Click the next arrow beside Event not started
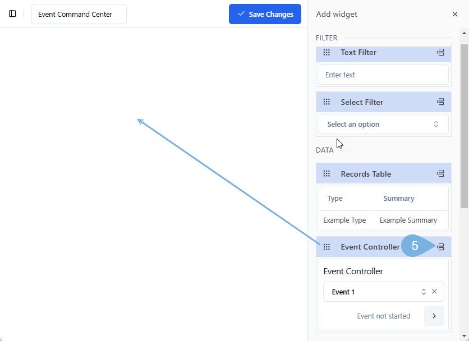The width and height of the screenshot is (469, 341). pos(434,316)
